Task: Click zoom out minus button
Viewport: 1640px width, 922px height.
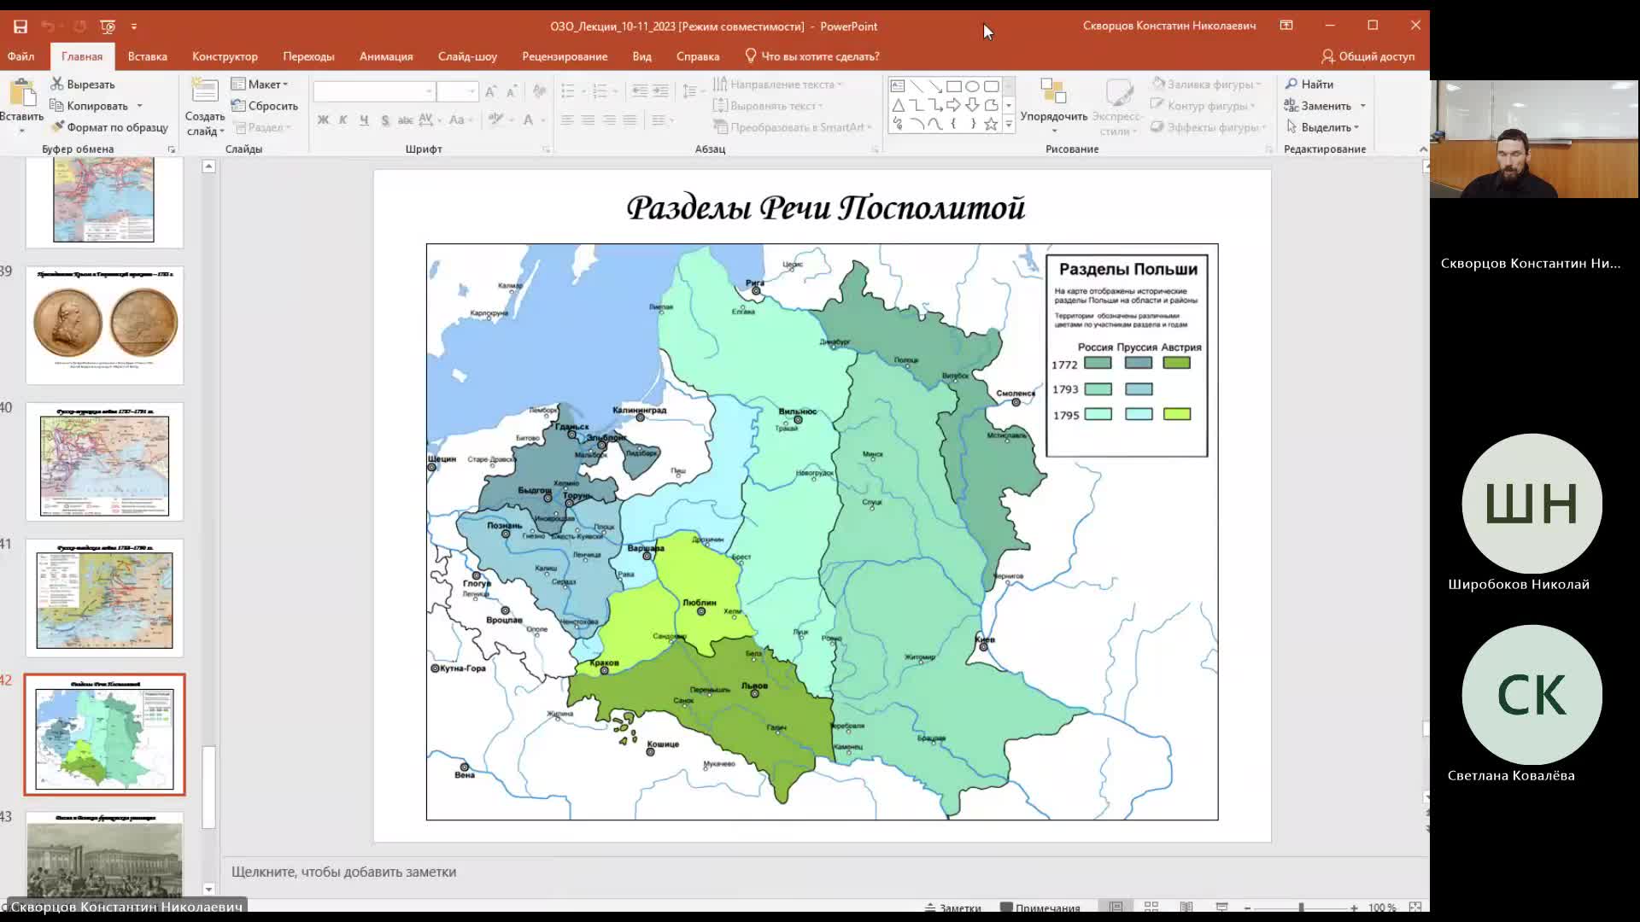Action: [x=1247, y=907]
